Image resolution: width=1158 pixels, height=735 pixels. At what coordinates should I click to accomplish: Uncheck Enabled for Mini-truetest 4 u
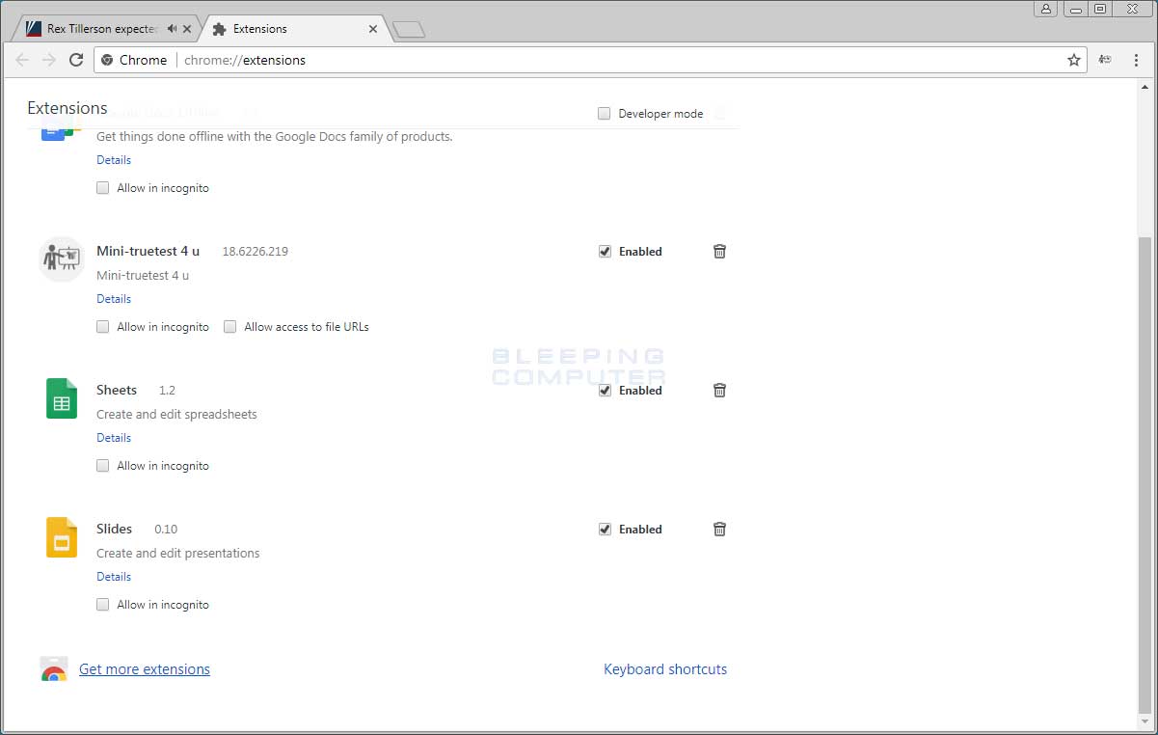[x=605, y=251]
